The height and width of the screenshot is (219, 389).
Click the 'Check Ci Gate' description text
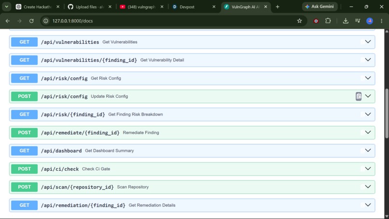[96, 169]
